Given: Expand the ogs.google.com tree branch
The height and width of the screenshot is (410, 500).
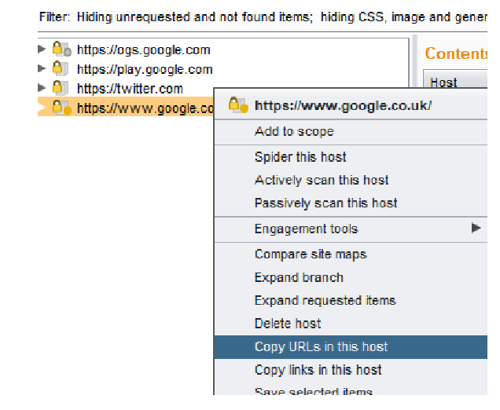Looking at the screenshot, I should click(x=42, y=49).
